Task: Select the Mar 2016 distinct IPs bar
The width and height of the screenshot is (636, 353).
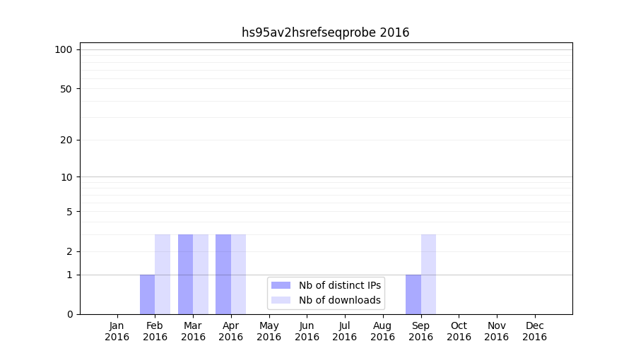Action: [185, 274]
